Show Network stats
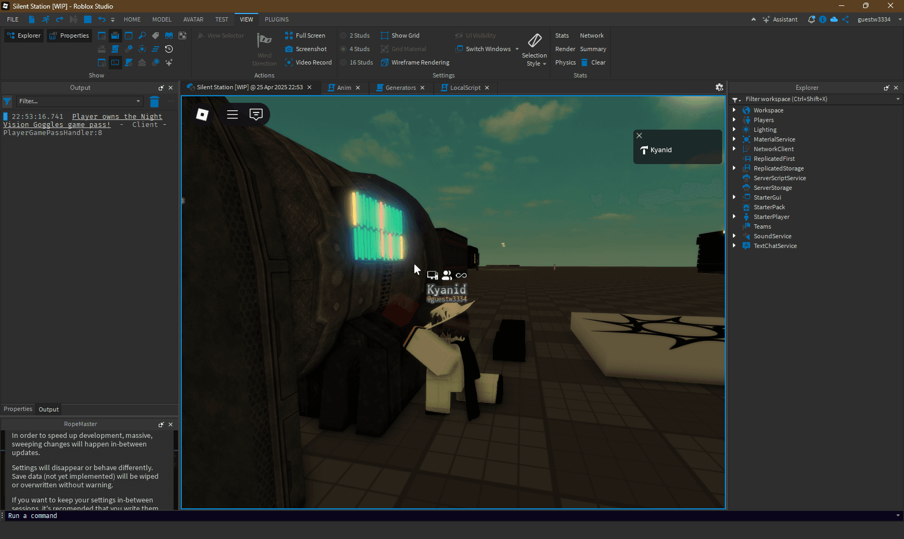The height and width of the screenshot is (539, 904). [x=592, y=36]
